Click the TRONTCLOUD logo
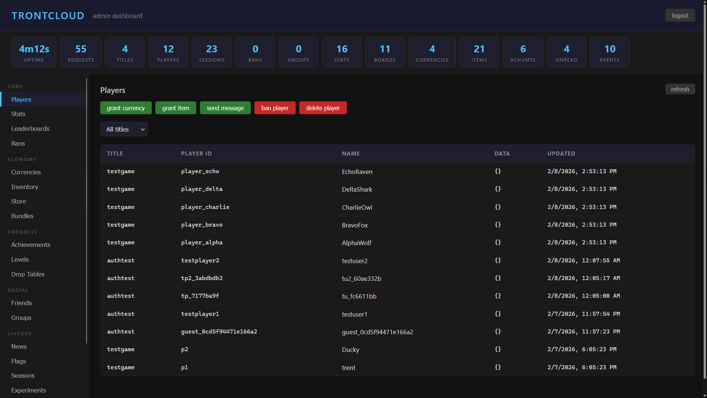The height and width of the screenshot is (398, 707). pyautogui.click(x=48, y=15)
